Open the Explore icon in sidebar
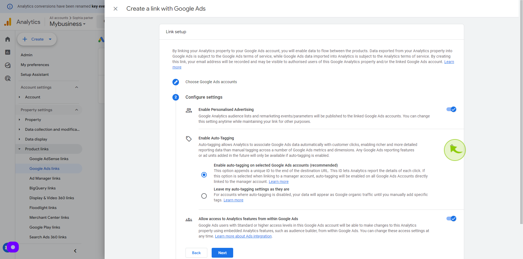Image resolution: width=523 pixels, height=259 pixels. click(8, 65)
